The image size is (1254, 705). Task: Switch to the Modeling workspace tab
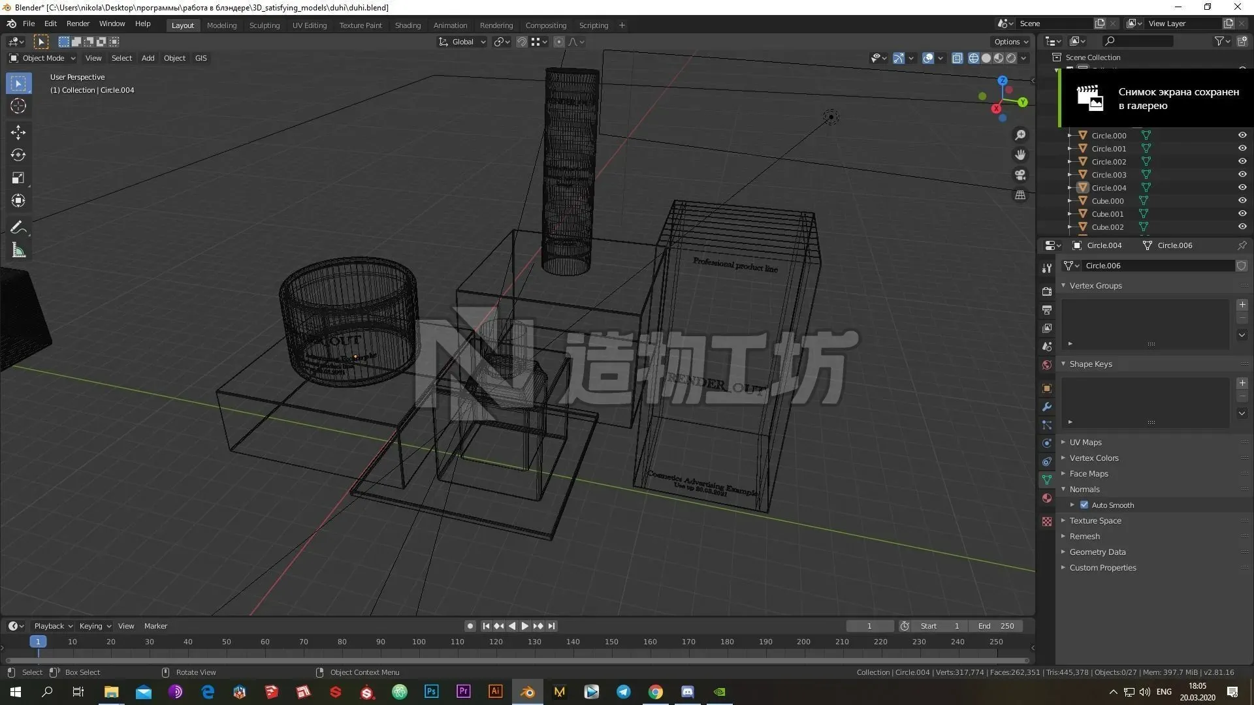[221, 25]
